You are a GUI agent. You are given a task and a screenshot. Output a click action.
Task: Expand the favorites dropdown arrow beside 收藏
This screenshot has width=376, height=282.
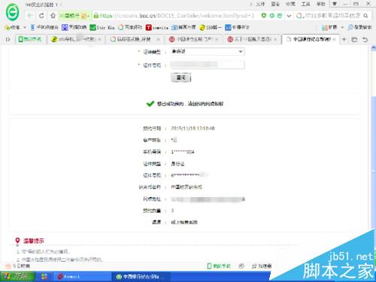click(x=25, y=27)
